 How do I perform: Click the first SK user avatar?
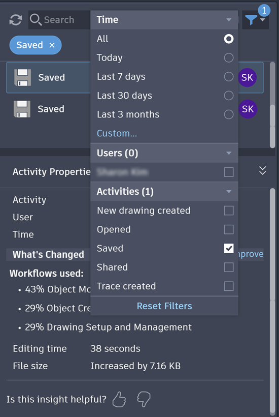tap(247, 77)
